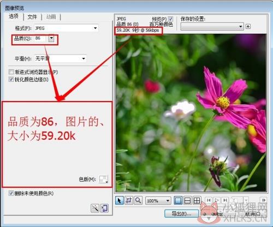Screen dimensions: 273x227
Task: Open the 色版(M) matte color swatch
Action: click(x=103, y=179)
